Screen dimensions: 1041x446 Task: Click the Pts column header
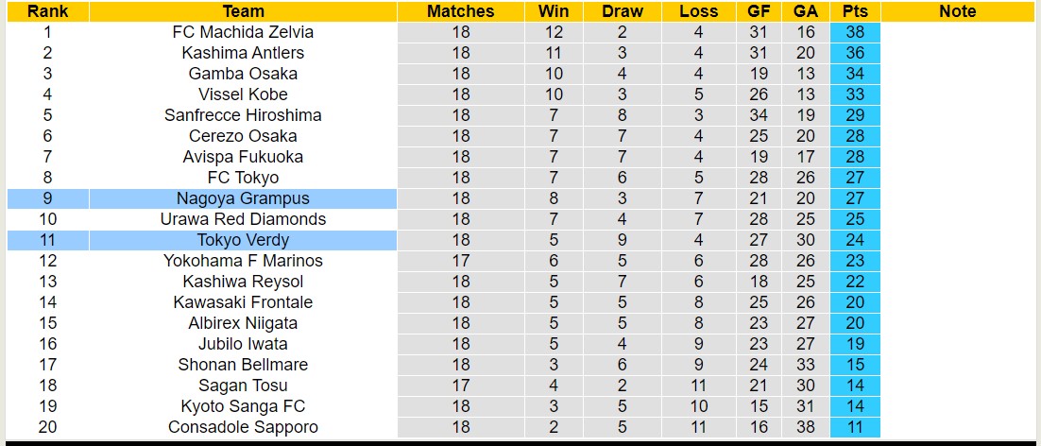[x=856, y=11]
